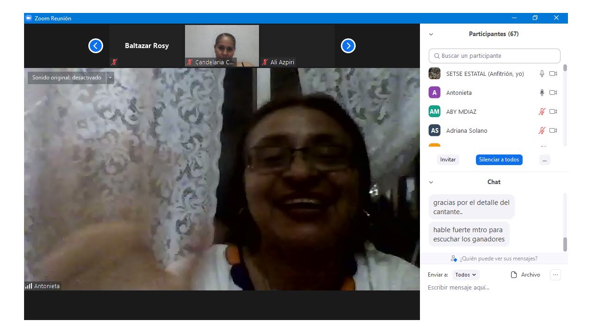Click the search magnifier icon
Screen dimensions: 592x333
point(437,56)
